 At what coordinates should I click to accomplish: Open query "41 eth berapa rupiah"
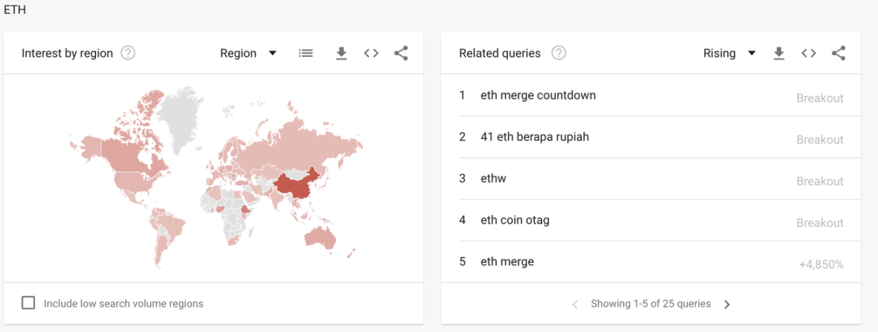pos(534,137)
